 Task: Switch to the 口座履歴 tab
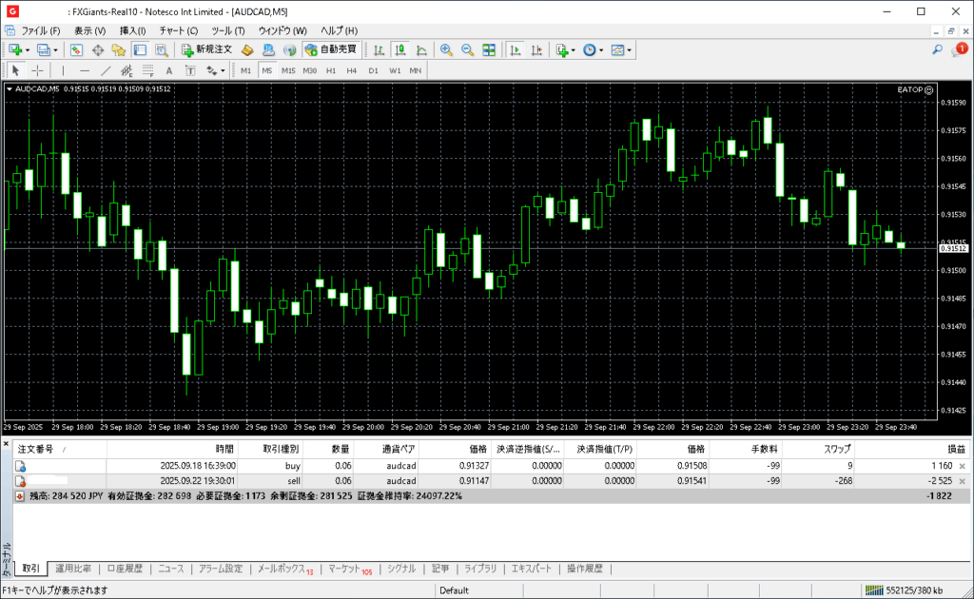[x=124, y=569]
